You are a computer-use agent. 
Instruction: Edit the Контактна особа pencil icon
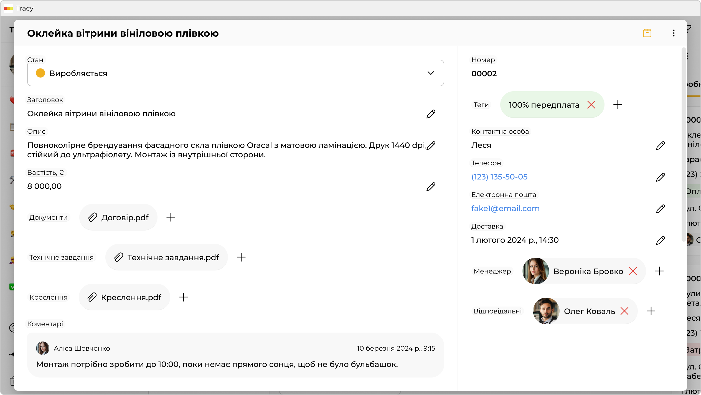coord(660,145)
